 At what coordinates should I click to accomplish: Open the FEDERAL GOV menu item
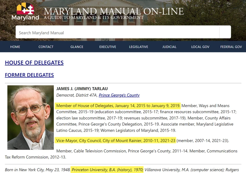tap(231, 47)
